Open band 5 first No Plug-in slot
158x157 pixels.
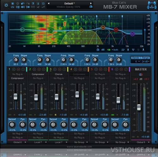pyautogui.click(x=100, y=74)
